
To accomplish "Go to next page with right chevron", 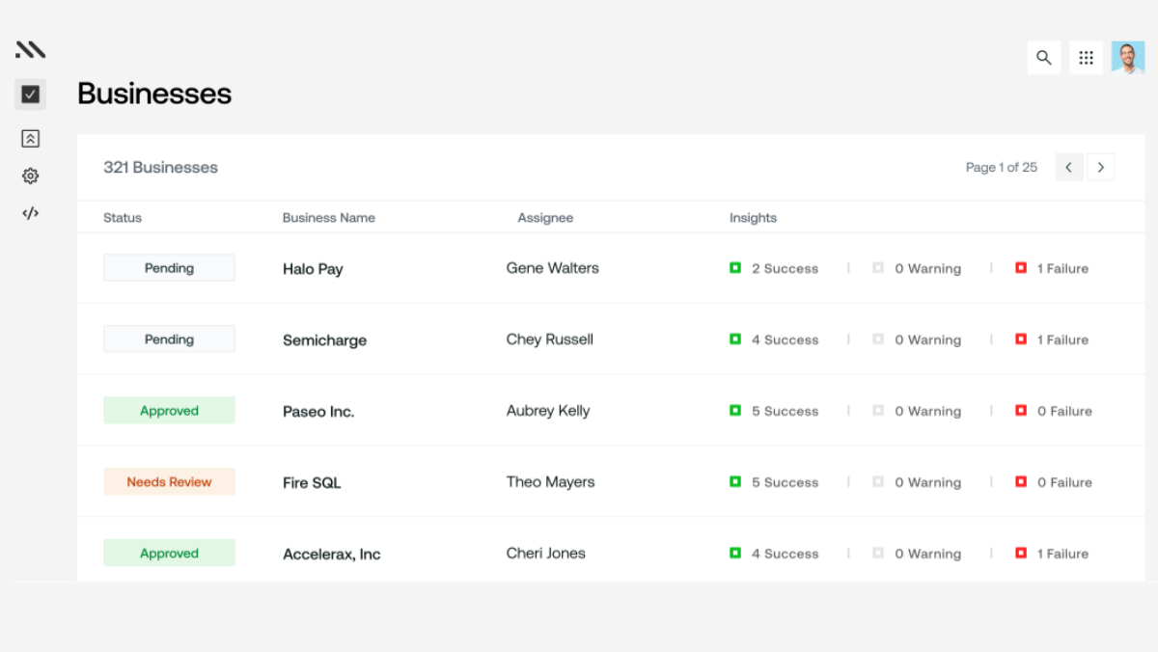I will (1101, 167).
